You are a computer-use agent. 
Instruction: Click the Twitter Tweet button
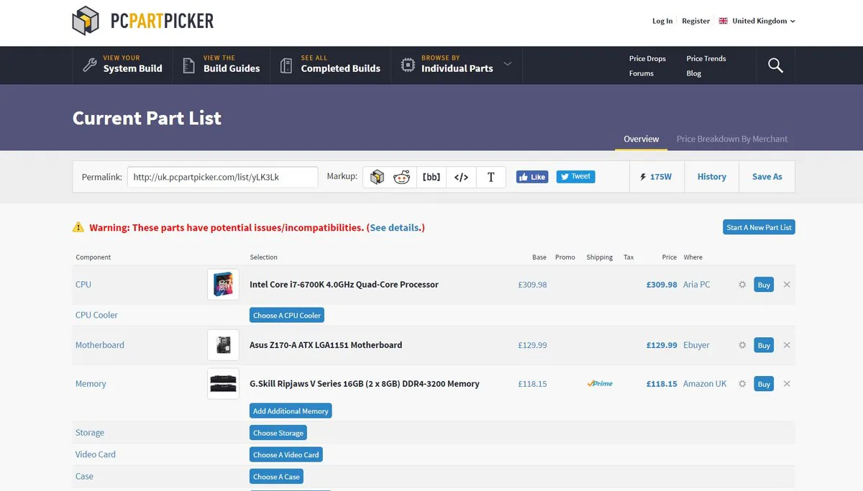tap(575, 177)
